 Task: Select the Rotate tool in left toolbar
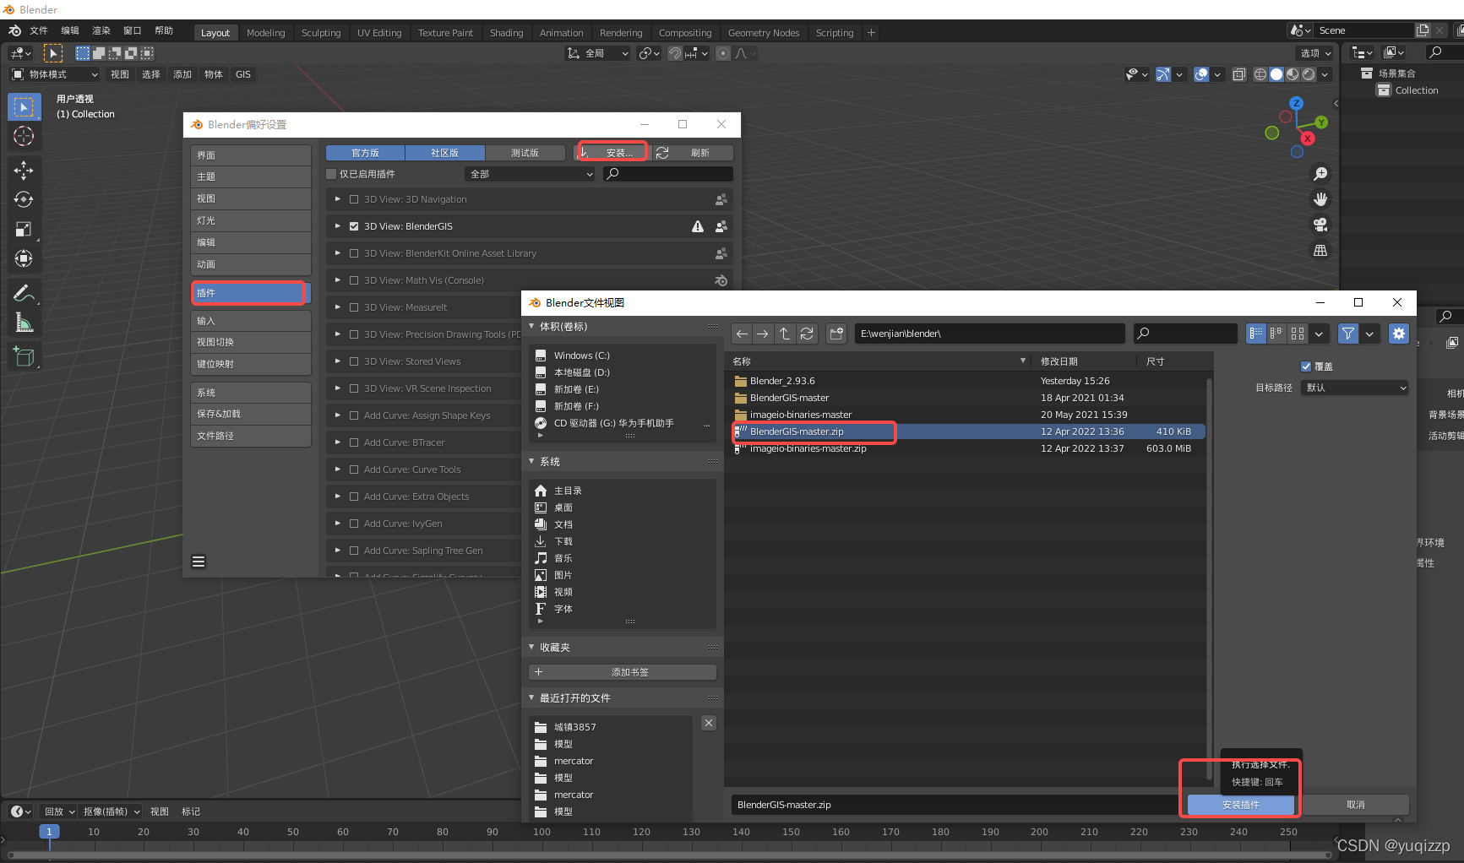(x=24, y=200)
